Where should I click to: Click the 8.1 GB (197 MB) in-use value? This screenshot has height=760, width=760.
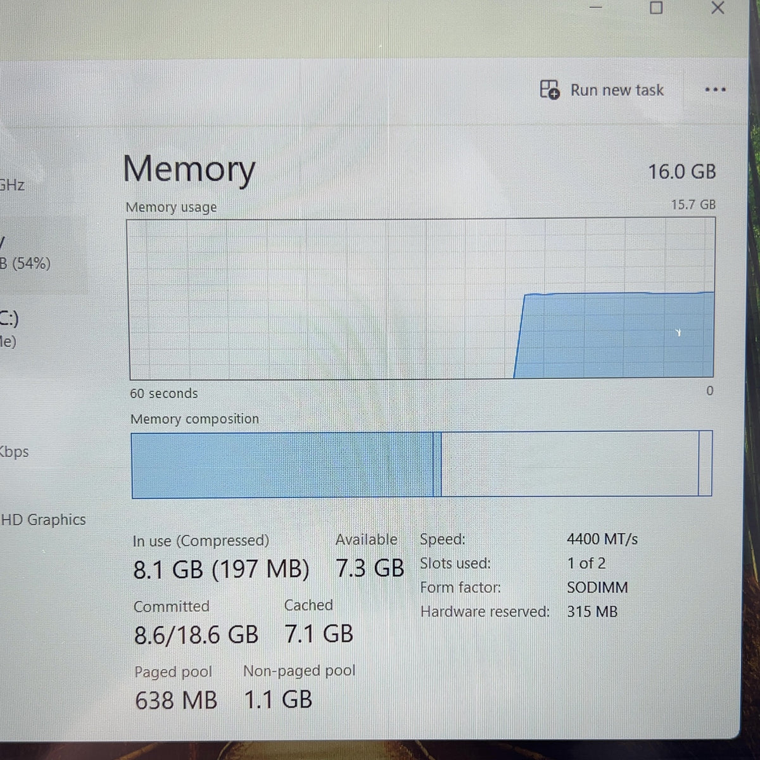(221, 569)
